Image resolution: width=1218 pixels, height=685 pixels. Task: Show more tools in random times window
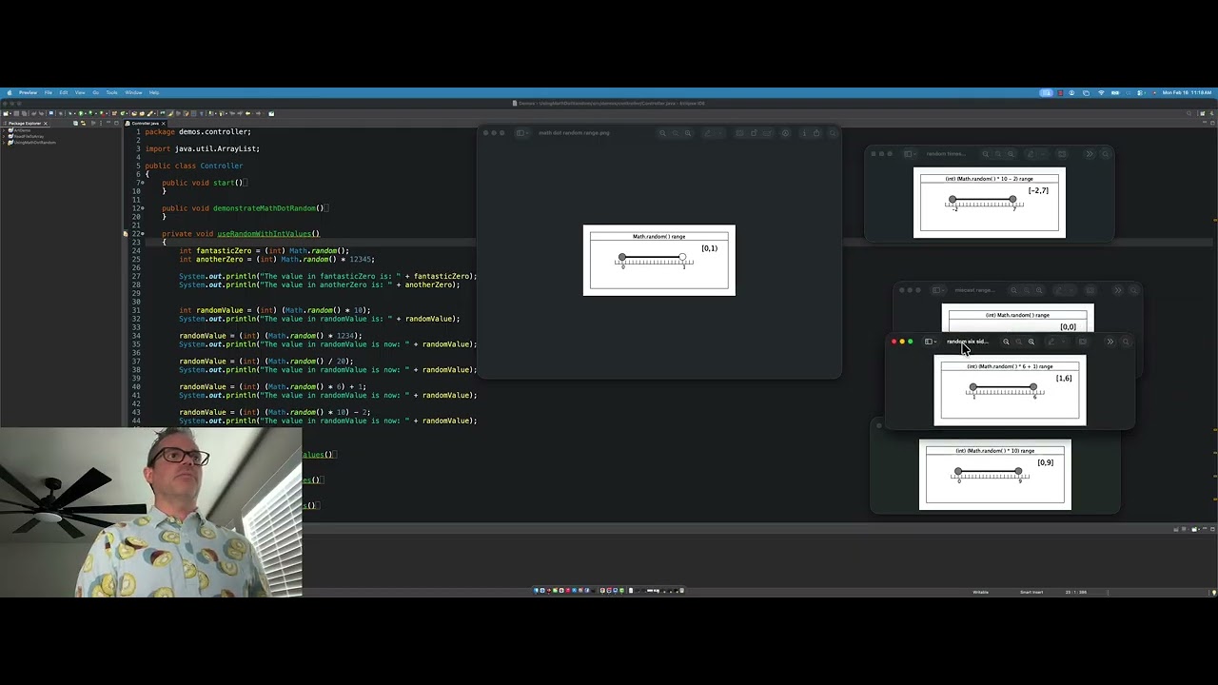tap(1090, 154)
